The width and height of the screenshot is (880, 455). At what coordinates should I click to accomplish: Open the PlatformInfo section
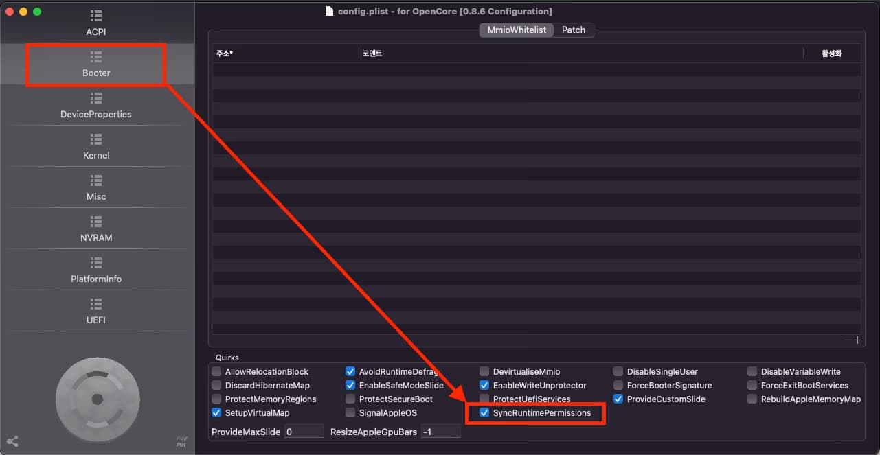pyautogui.click(x=96, y=271)
